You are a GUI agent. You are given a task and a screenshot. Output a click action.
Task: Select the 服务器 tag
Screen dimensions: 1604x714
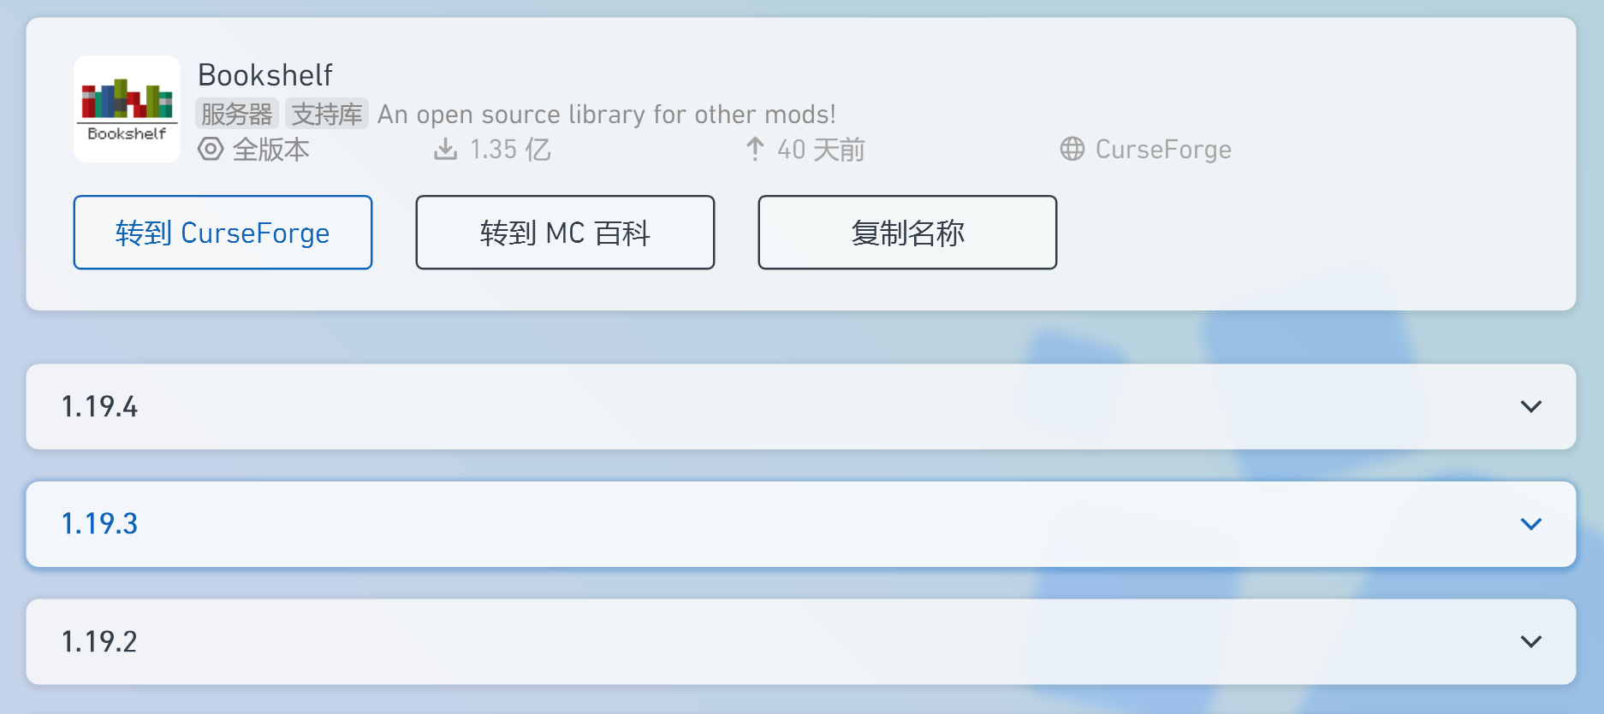tap(236, 113)
